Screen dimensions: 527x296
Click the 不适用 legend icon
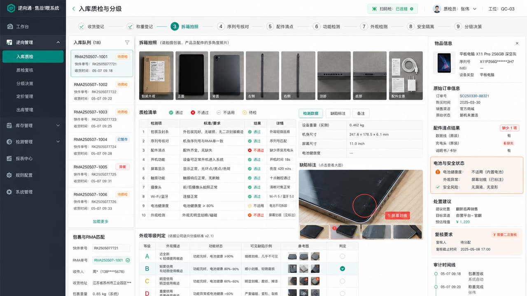pyautogui.click(x=219, y=112)
